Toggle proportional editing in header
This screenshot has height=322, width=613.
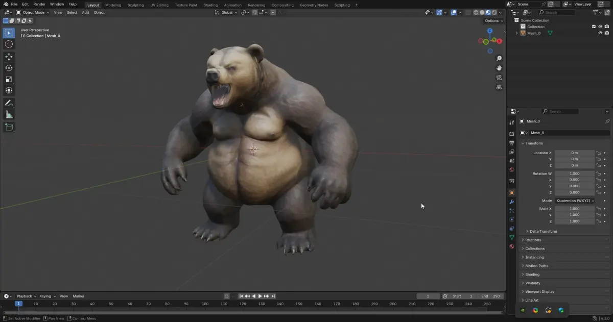[x=273, y=12]
